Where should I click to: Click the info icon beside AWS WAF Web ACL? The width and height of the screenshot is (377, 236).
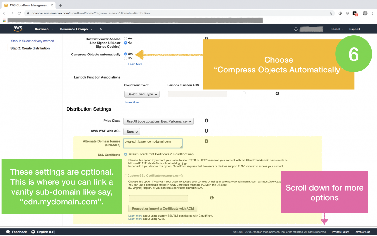click(x=206, y=131)
